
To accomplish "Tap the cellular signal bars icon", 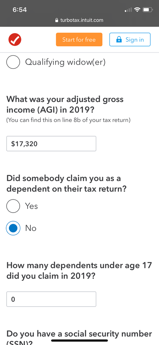I will click(128, 10).
